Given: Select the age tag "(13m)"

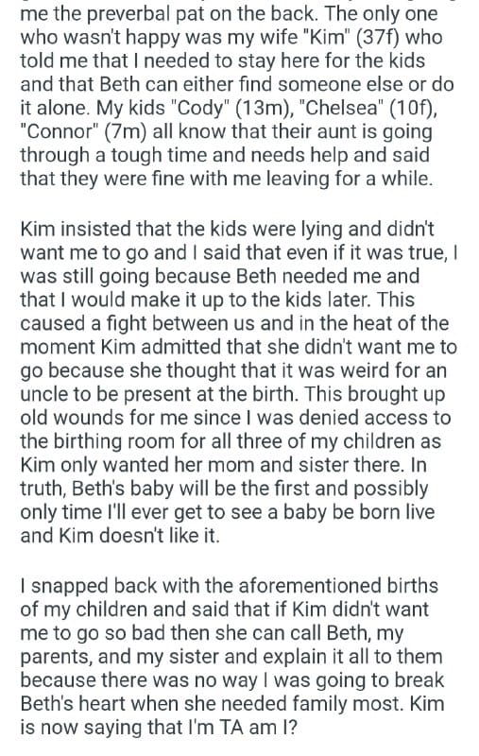Looking at the screenshot, I should pyautogui.click(x=261, y=108).
